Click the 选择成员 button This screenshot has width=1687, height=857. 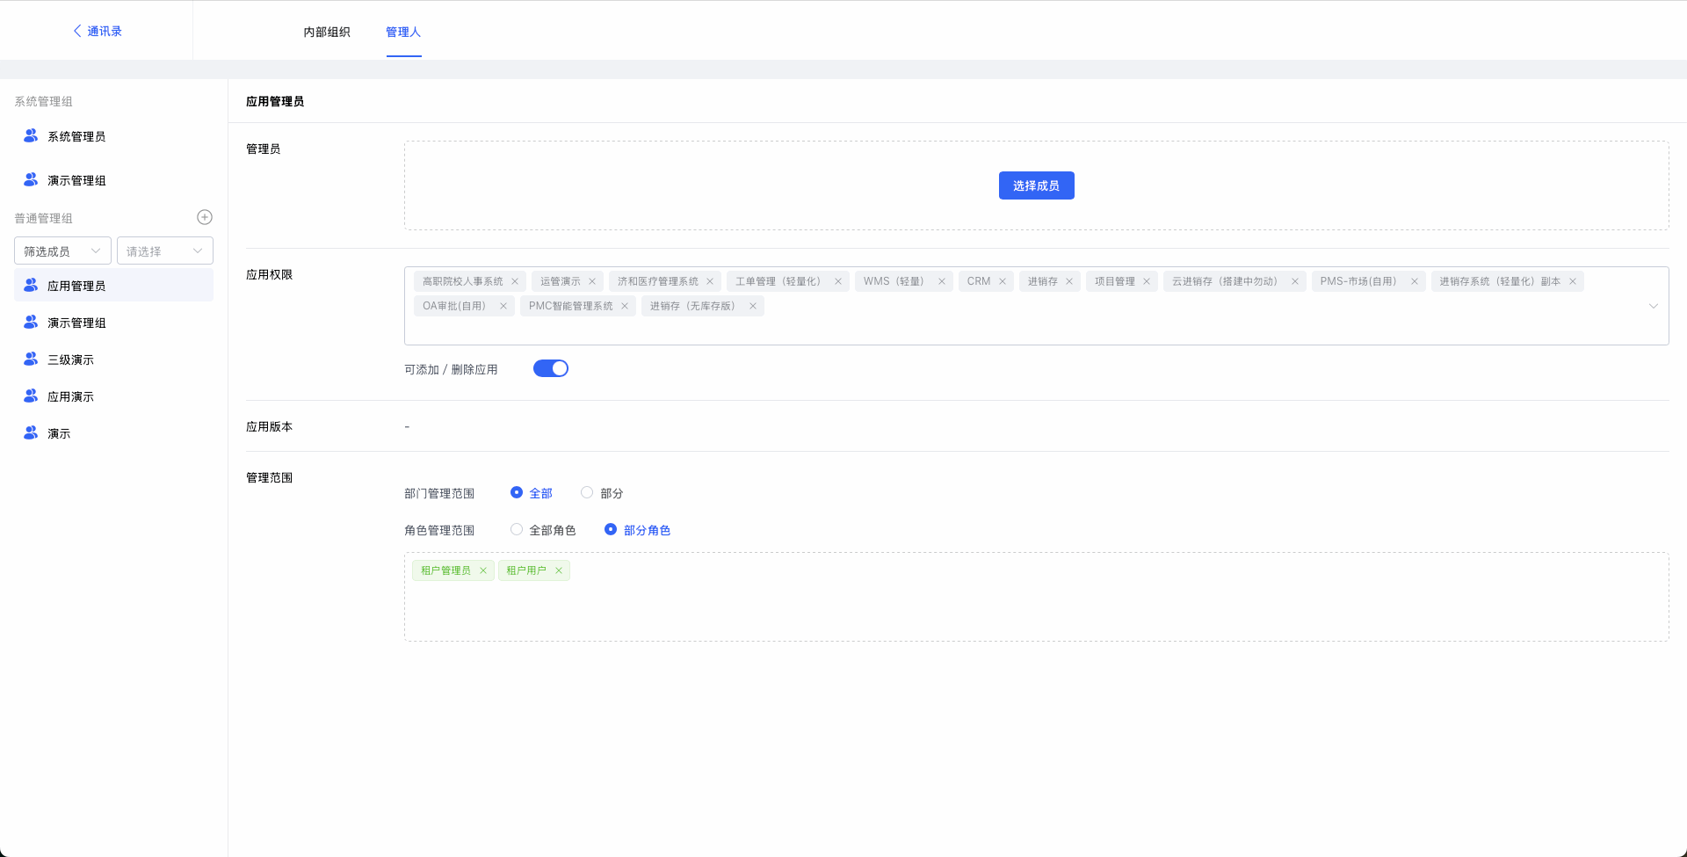[x=1036, y=185]
